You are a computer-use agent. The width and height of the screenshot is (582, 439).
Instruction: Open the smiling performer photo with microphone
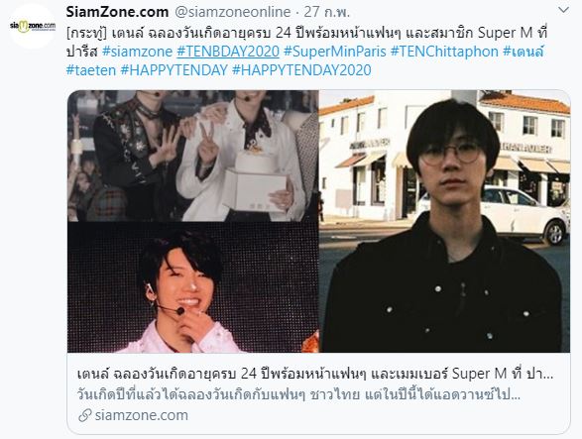click(192, 287)
